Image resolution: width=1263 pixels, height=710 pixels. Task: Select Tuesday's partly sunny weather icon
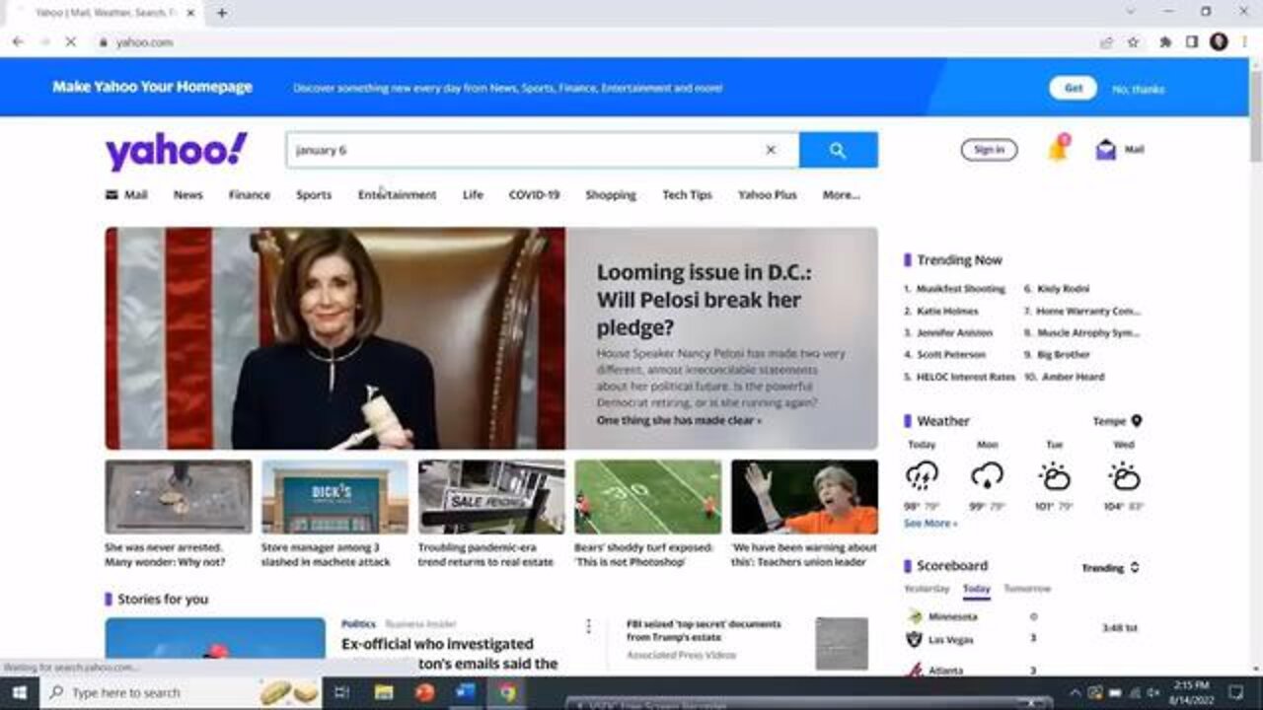1055,476
